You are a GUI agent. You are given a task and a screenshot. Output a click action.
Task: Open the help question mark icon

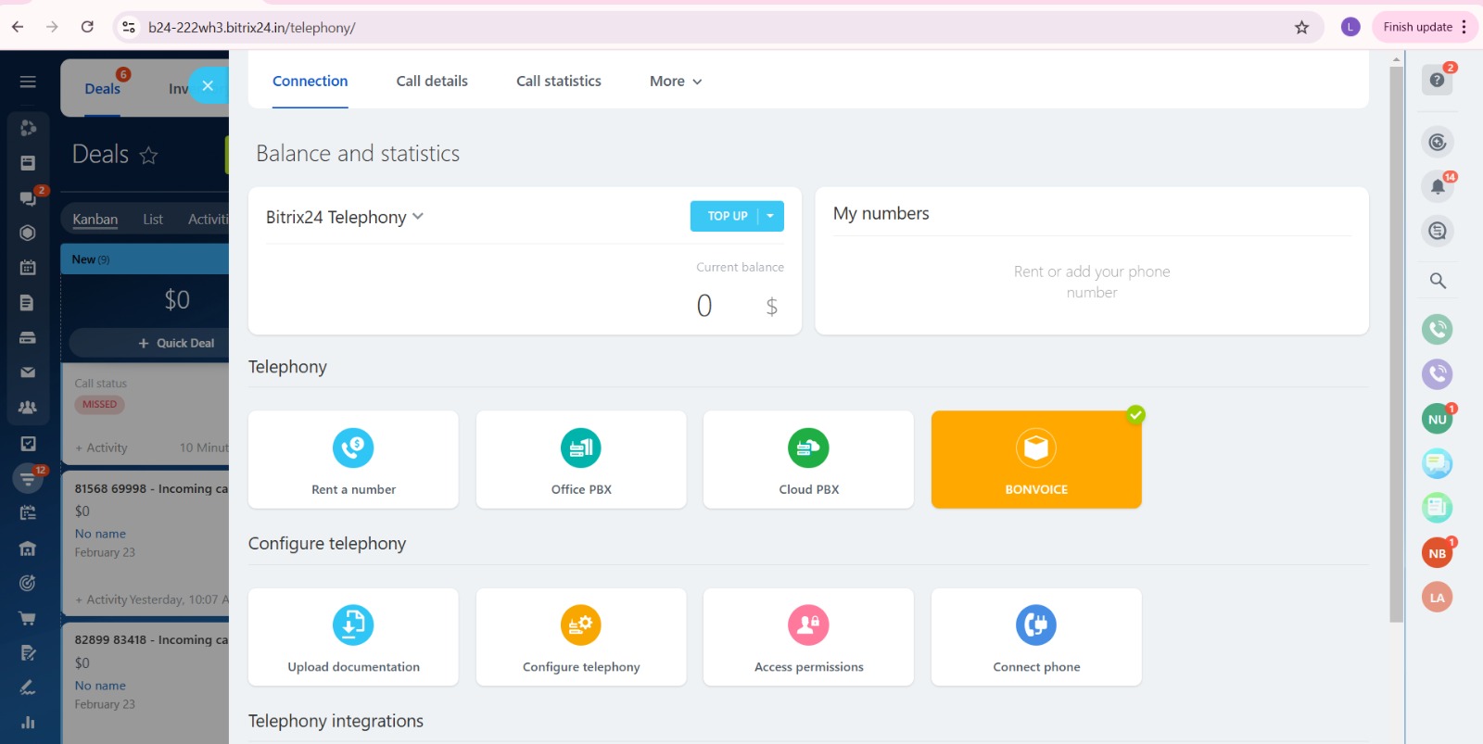1437,81
